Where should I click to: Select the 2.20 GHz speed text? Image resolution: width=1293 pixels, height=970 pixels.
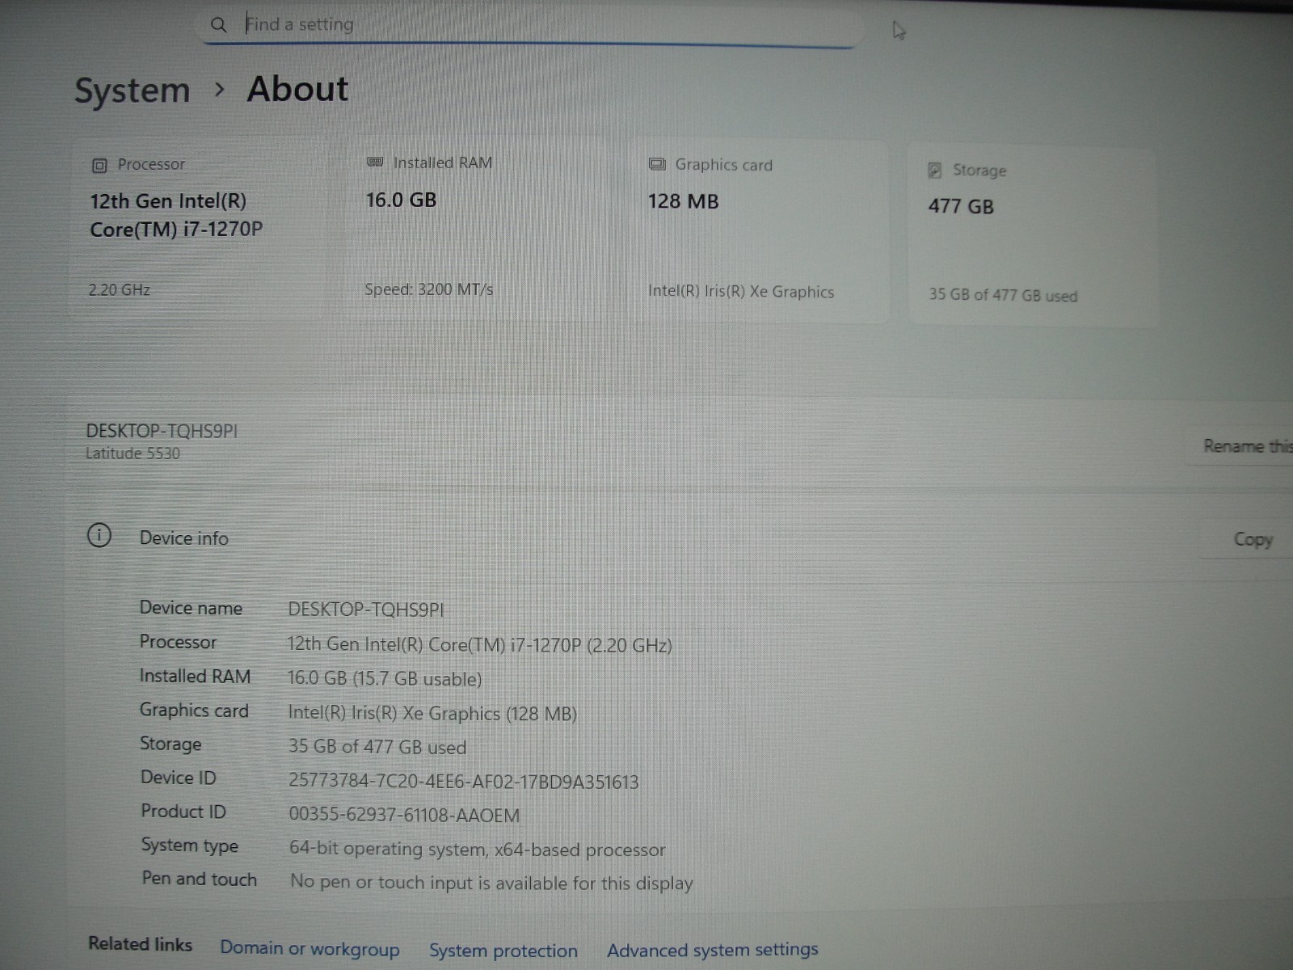(120, 289)
